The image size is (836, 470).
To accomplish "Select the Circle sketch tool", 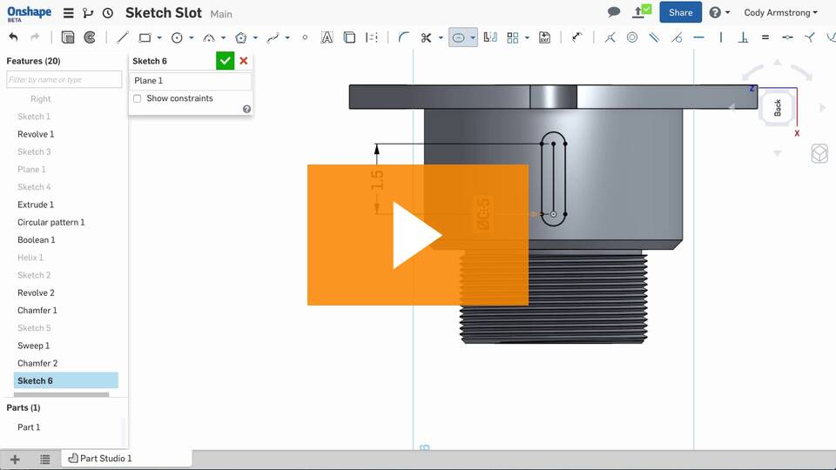I will [177, 37].
